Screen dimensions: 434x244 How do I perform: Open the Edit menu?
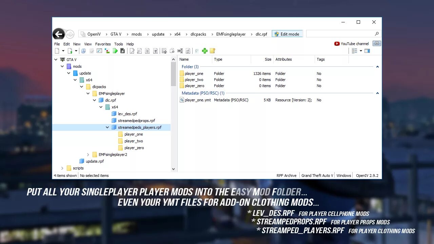click(x=66, y=44)
